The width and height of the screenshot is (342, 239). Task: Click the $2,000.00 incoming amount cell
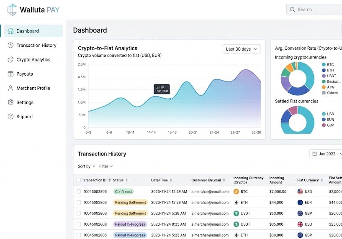(x=278, y=191)
